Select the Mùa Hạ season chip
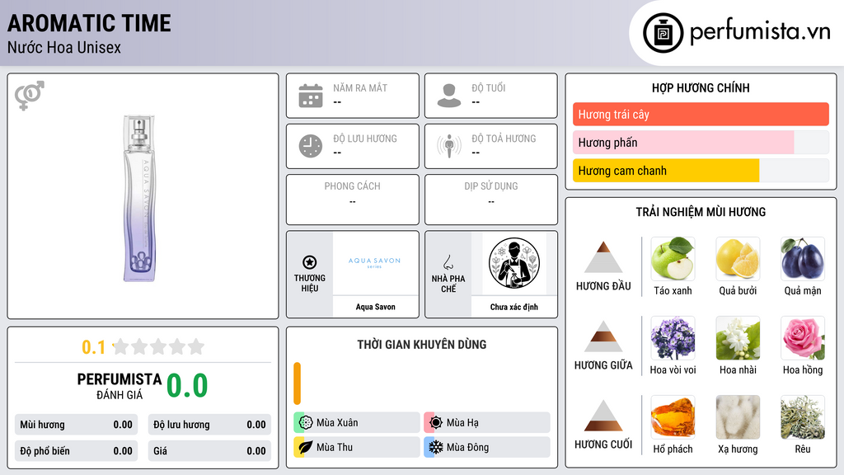 (487, 422)
